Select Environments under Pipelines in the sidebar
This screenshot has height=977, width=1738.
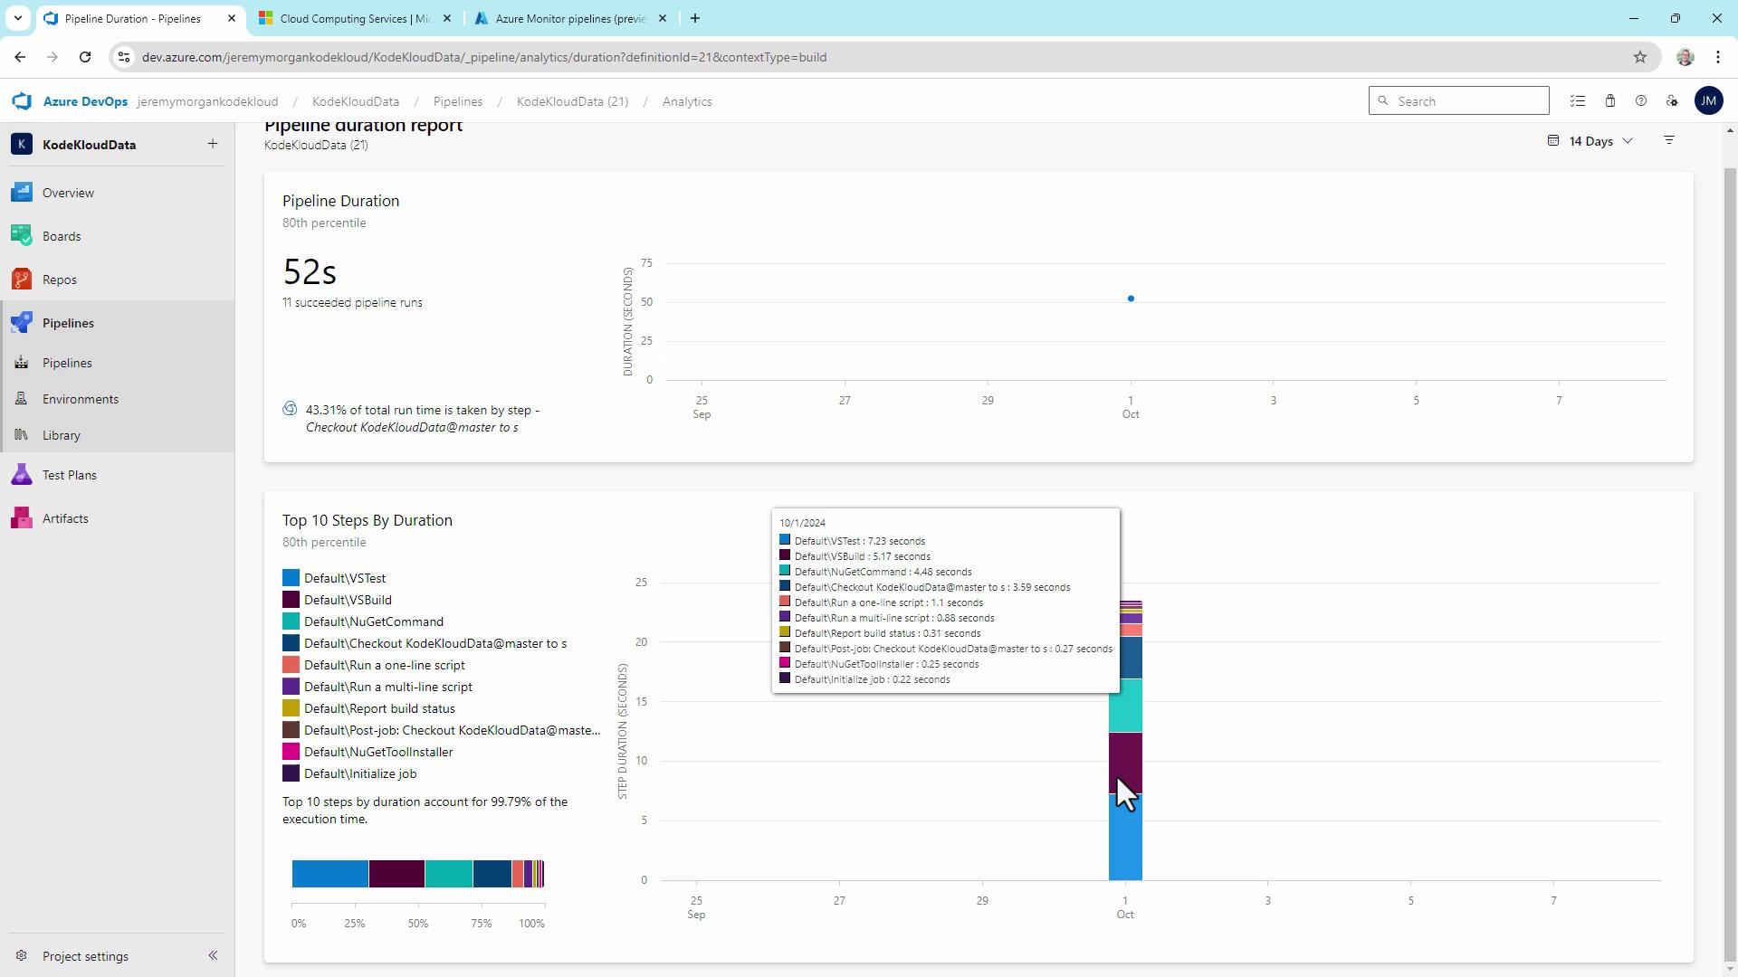80,399
